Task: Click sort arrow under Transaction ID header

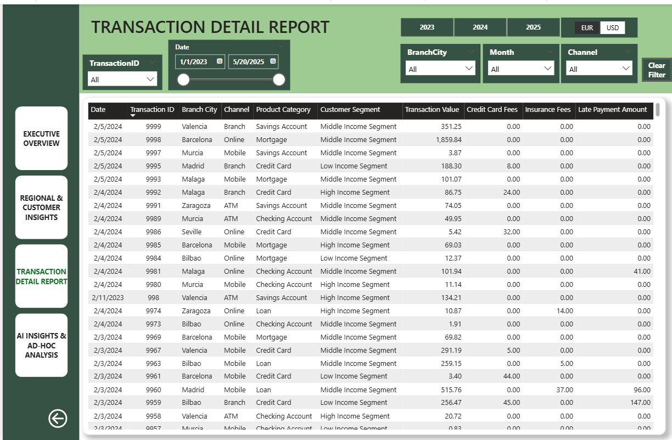Action: (x=133, y=116)
